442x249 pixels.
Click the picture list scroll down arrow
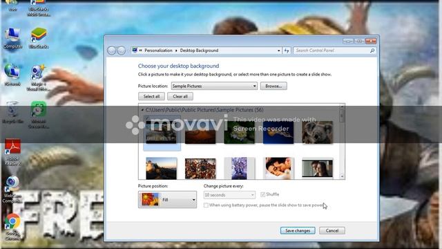click(342, 176)
